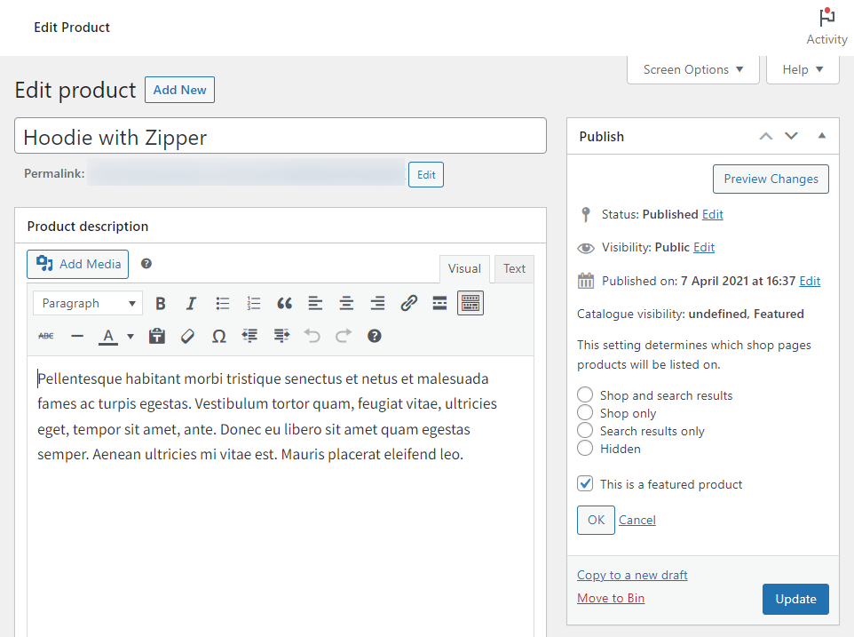Apply italic formatting to description text
The height and width of the screenshot is (637, 854).
click(191, 303)
